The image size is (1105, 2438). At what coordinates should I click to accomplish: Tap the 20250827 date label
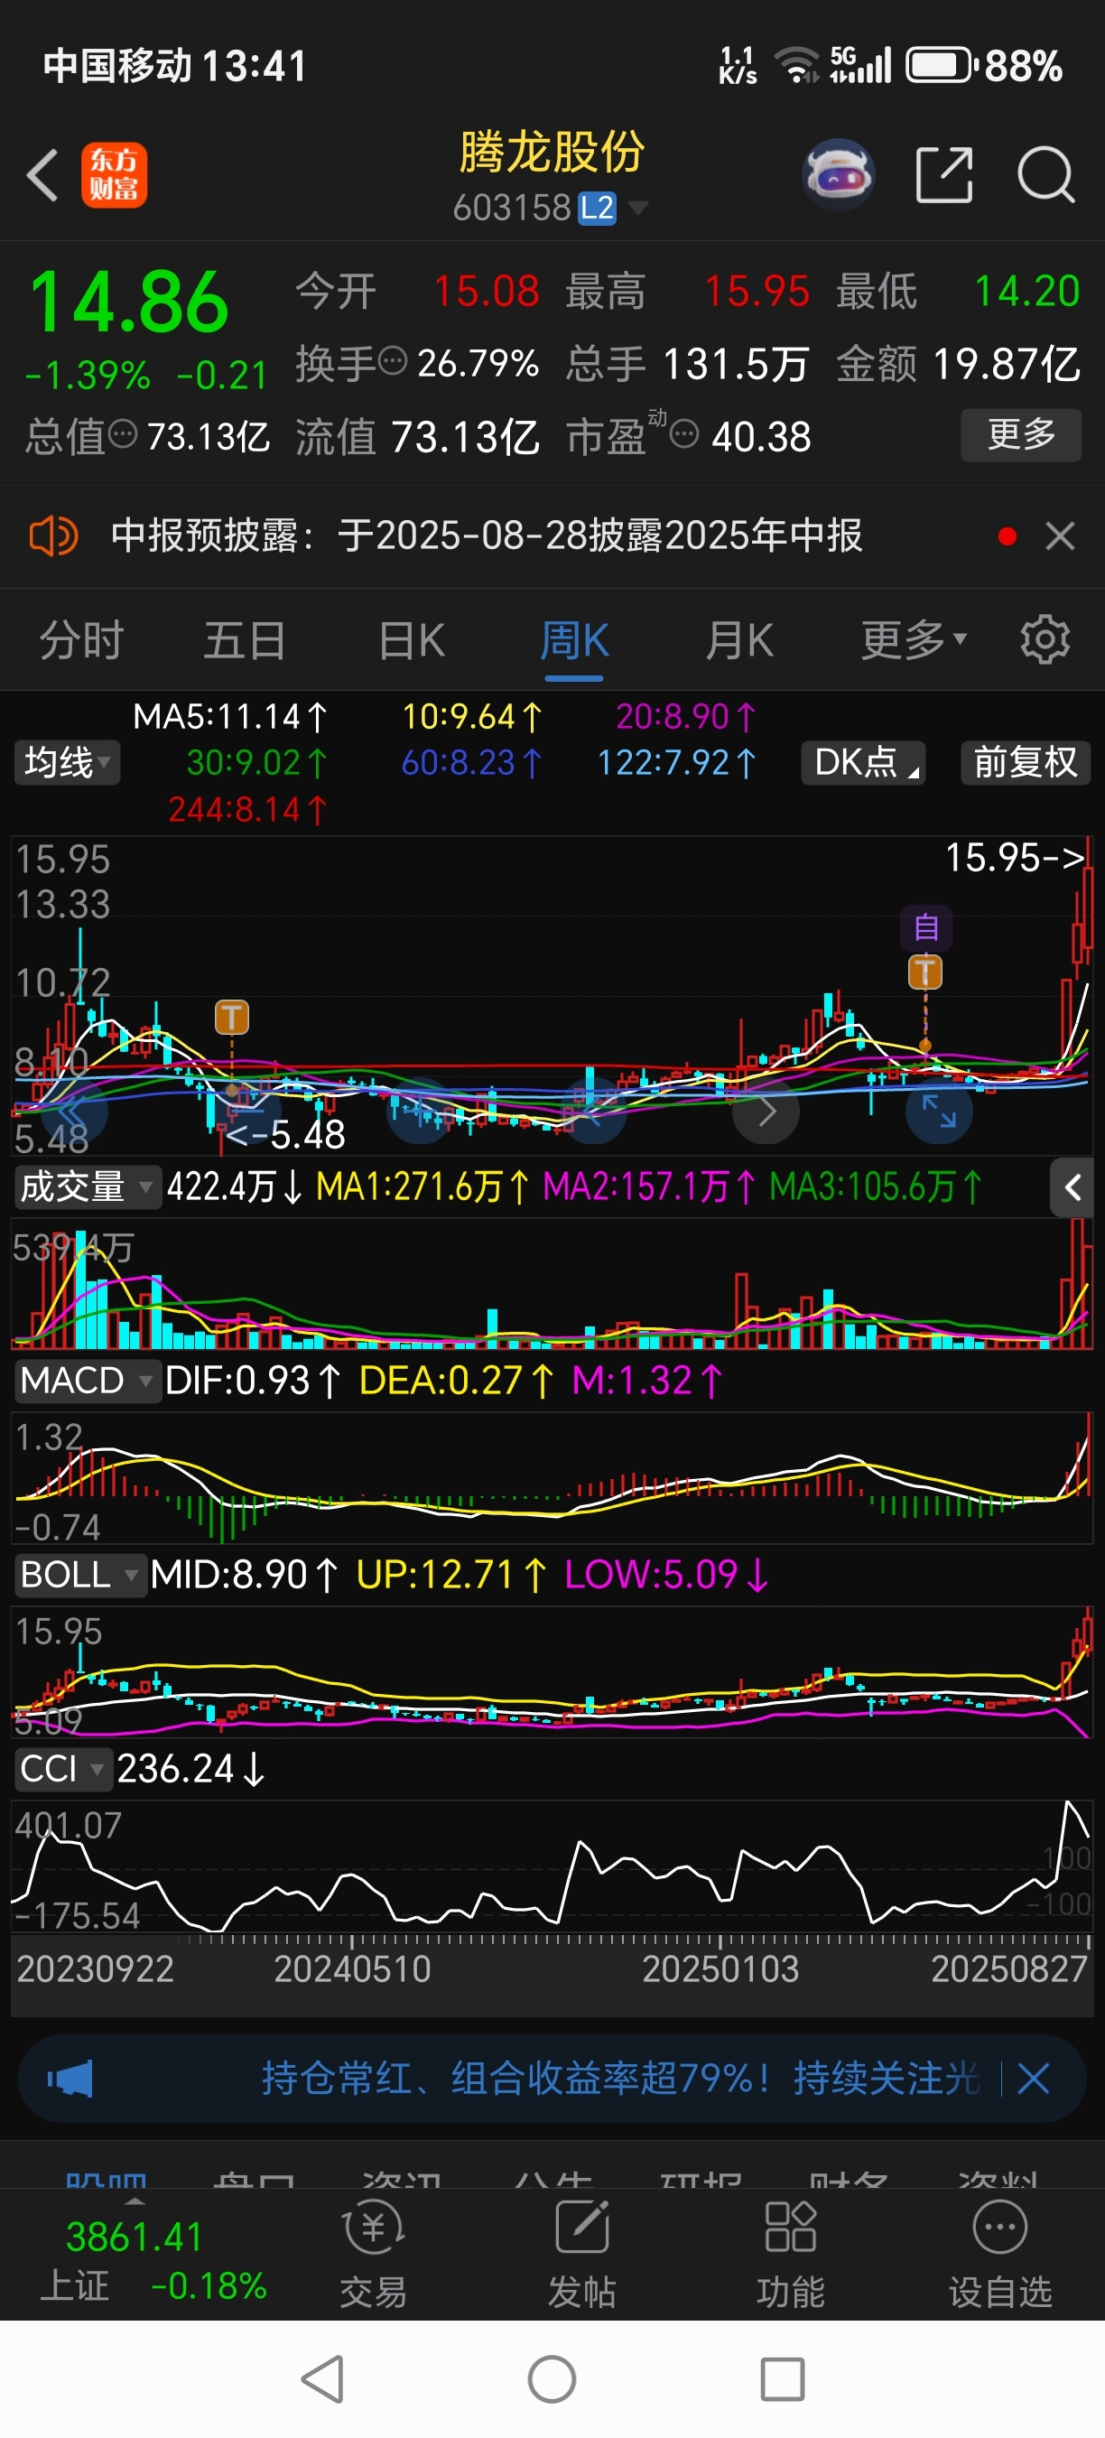(1008, 1969)
